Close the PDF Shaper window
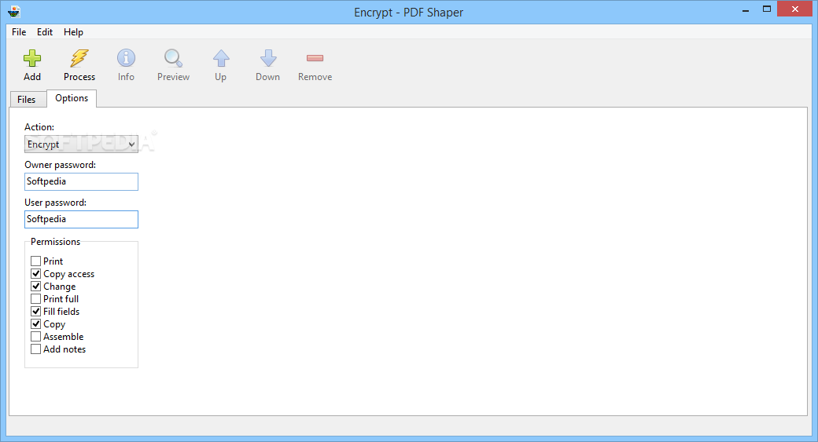 click(x=795, y=9)
